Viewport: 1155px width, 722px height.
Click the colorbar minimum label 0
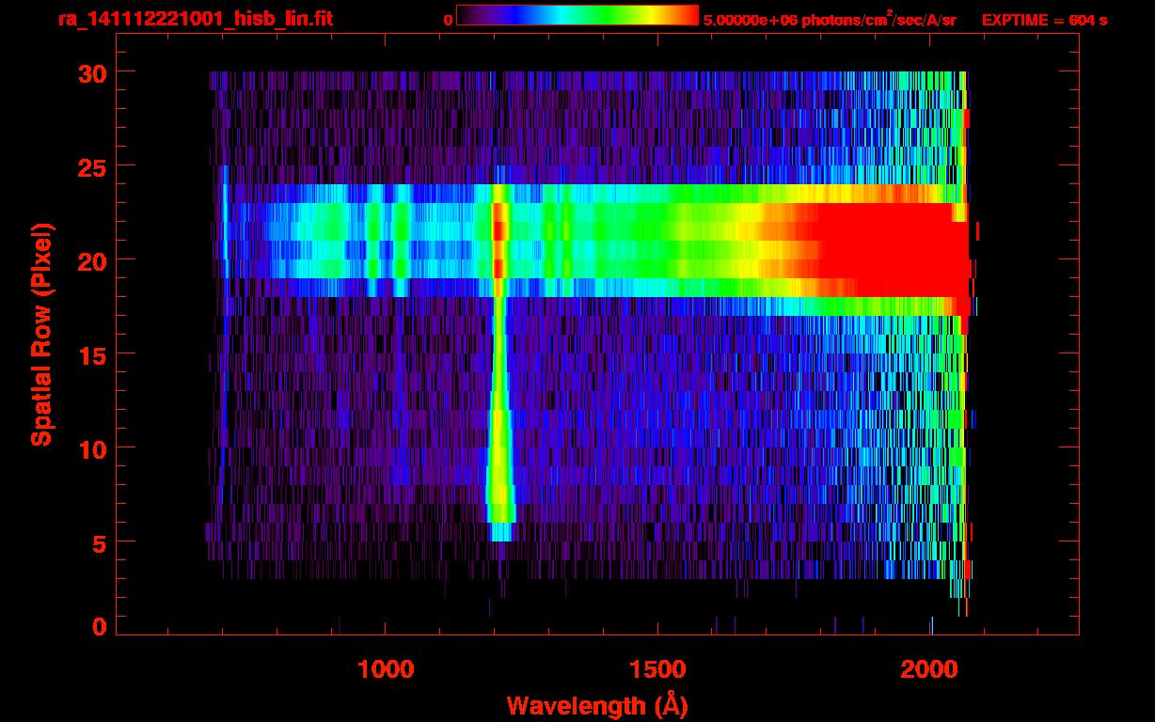click(449, 20)
